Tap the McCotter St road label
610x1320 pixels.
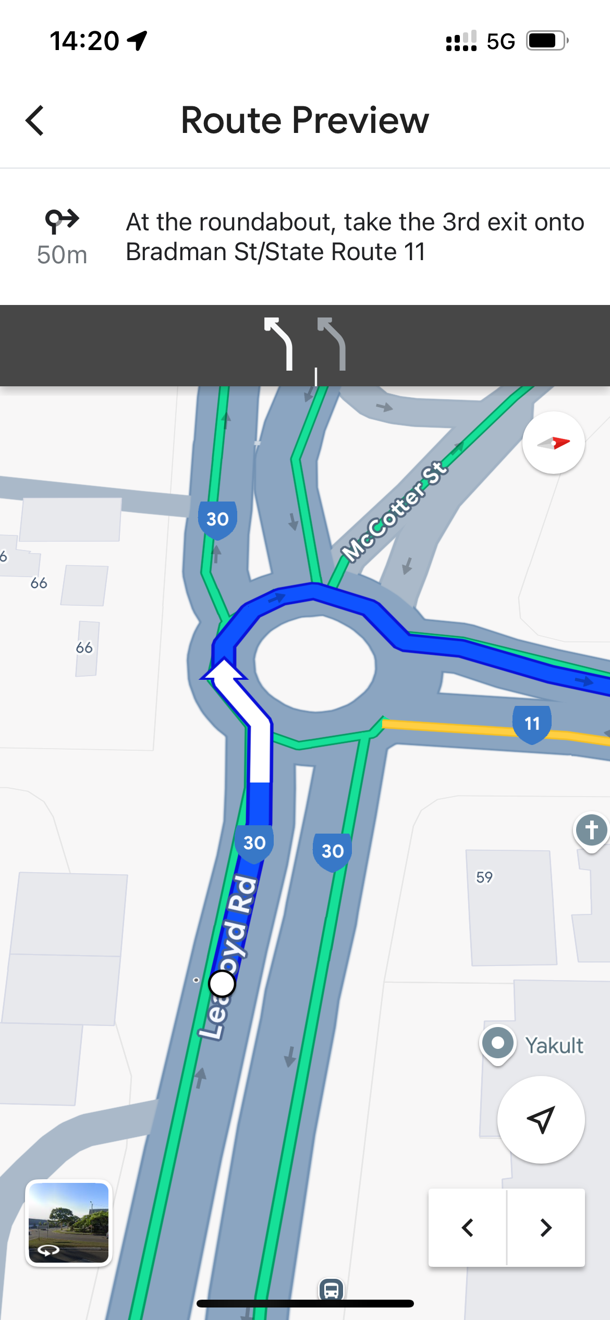tap(394, 511)
